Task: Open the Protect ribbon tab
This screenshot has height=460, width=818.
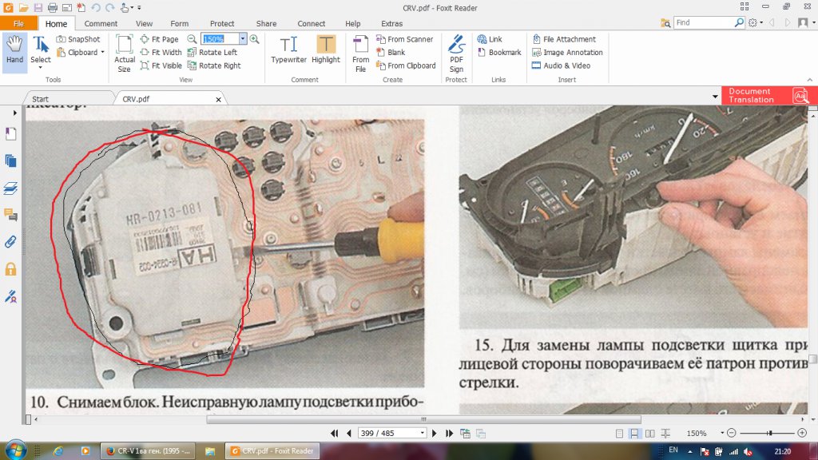Action: tap(222, 23)
